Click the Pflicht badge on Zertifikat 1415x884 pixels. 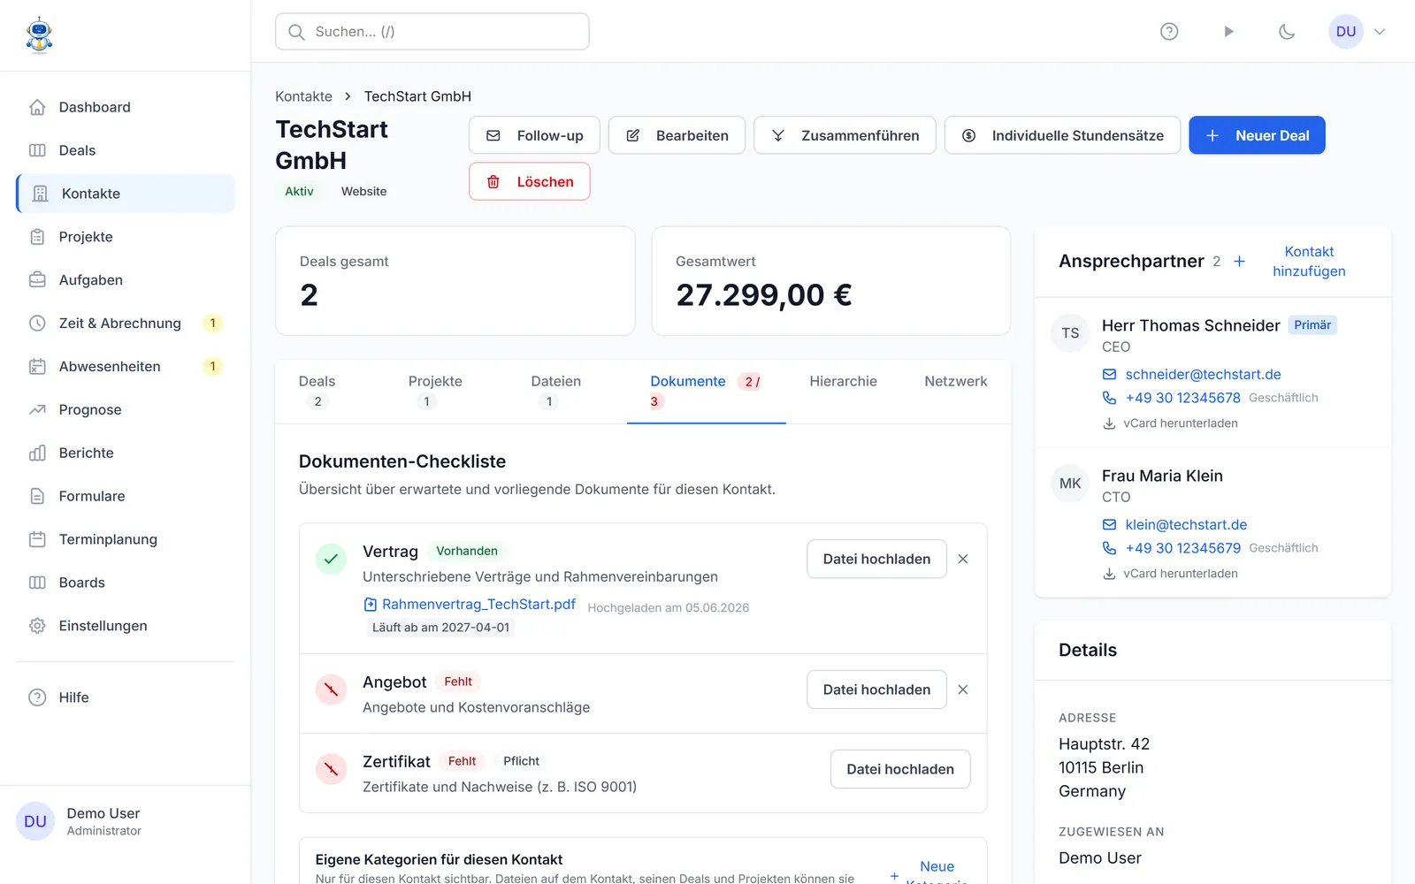[x=521, y=761]
